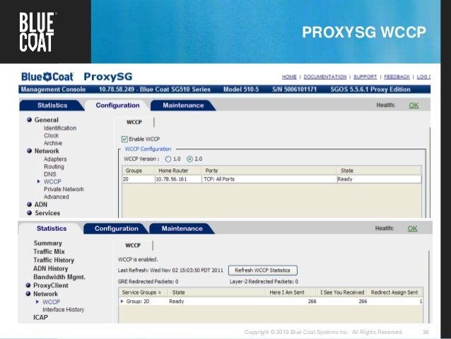Click Redirect Assign Sent column header
Image resolution: width=451 pixels, height=339 pixels.
(x=395, y=292)
